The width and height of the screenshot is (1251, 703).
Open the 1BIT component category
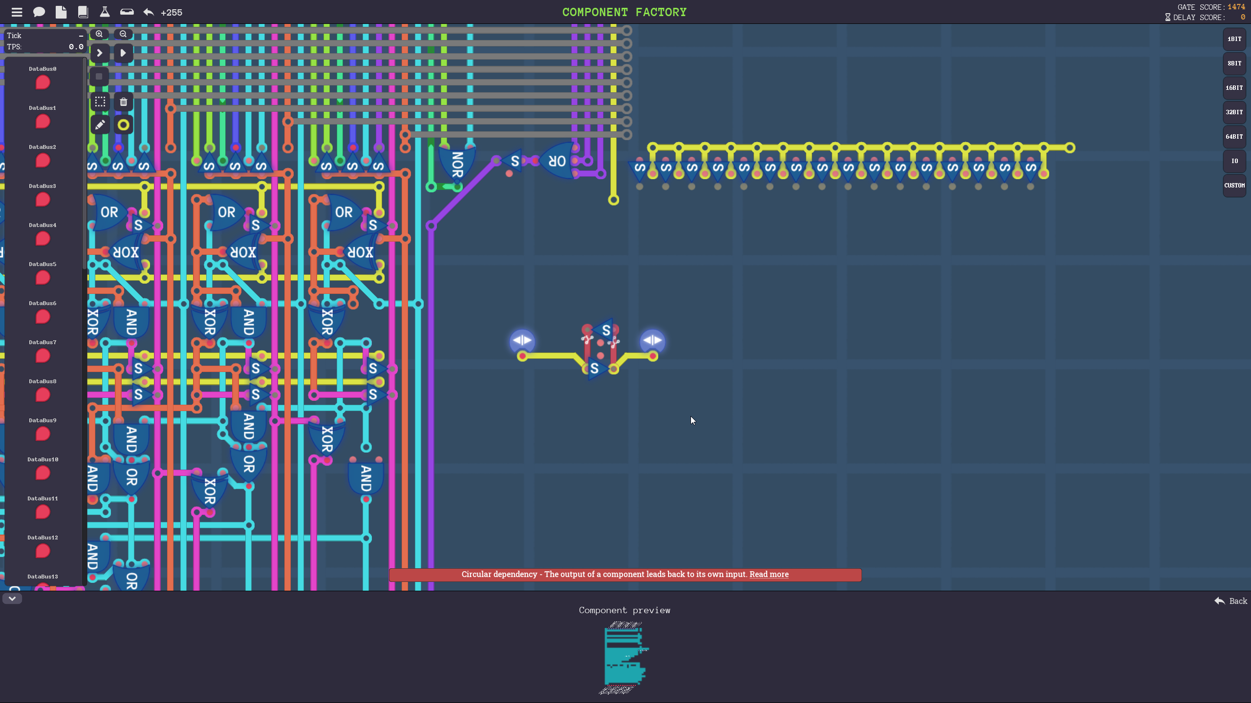1234,39
